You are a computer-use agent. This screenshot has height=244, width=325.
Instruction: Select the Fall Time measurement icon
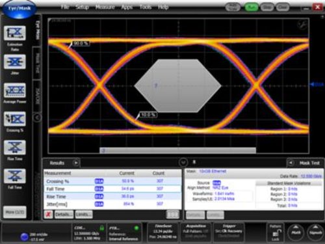tap(15, 176)
